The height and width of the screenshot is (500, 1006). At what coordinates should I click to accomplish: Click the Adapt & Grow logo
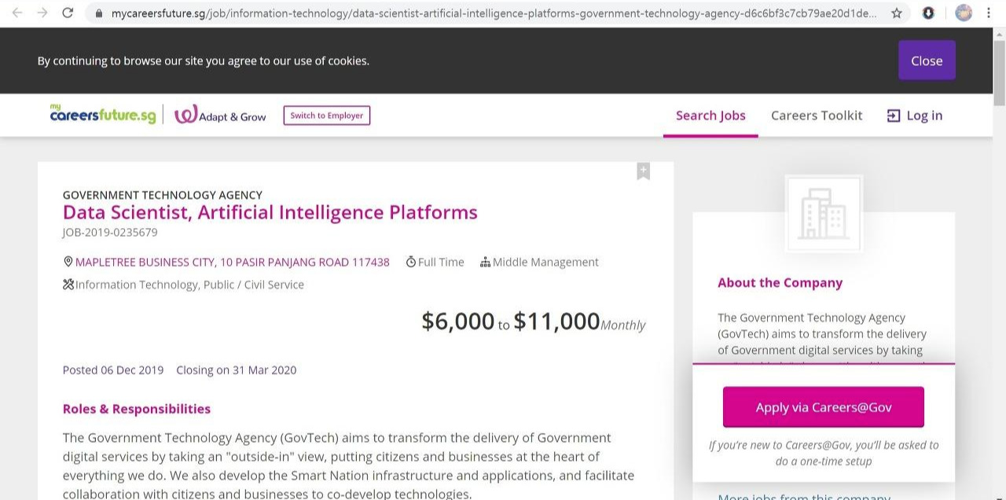pyautogui.click(x=220, y=116)
